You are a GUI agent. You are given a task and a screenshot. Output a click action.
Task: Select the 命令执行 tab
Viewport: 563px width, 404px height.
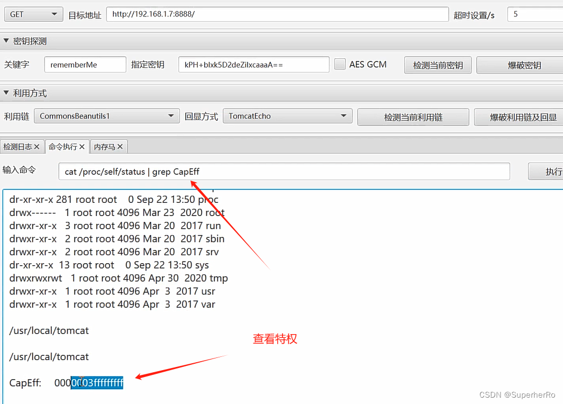click(x=63, y=147)
